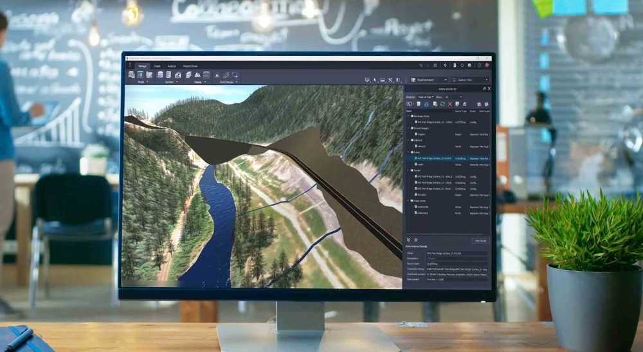Image resolution: width=643 pixels, height=352 pixels.
Task: Click the green refresh data source icon
Action: (442, 104)
